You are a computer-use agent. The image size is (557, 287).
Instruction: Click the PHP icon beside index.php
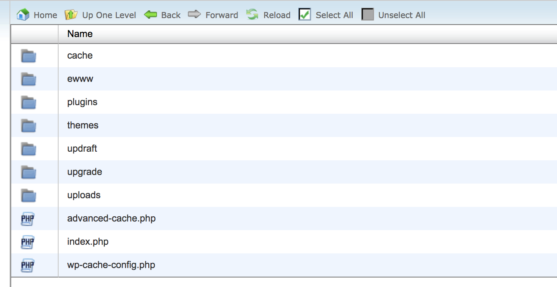point(27,242)
